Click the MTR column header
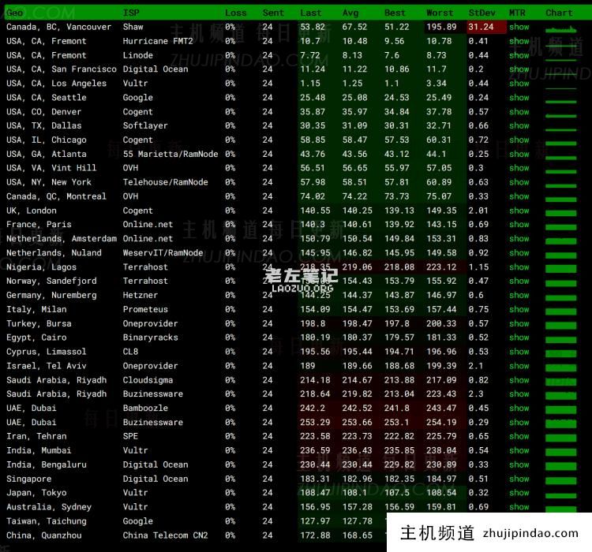592x552 pixels. 517,13
